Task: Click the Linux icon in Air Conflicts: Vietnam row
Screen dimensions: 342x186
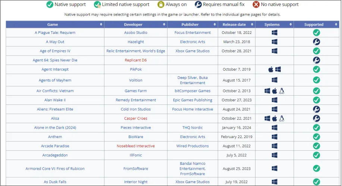Action: pos(282,91)
